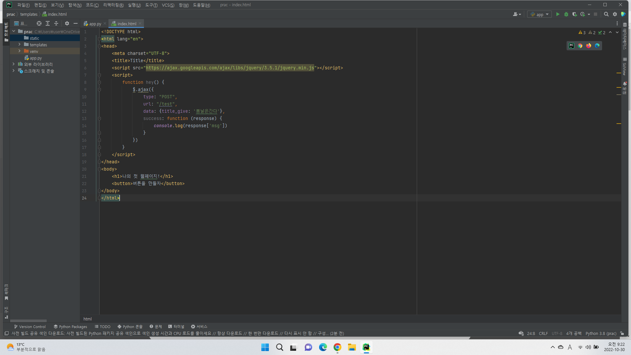Viewport: 631px width, 355px height.
Task: Run the app configuration with the green play button
Action: [x=558, y=14]
